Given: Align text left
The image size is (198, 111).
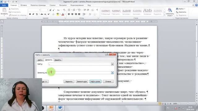Looking at the screenshot, I should [x=69, y=14].
